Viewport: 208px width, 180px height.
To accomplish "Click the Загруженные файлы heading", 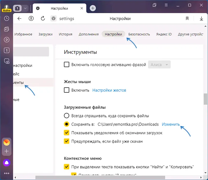I will 85,107.
